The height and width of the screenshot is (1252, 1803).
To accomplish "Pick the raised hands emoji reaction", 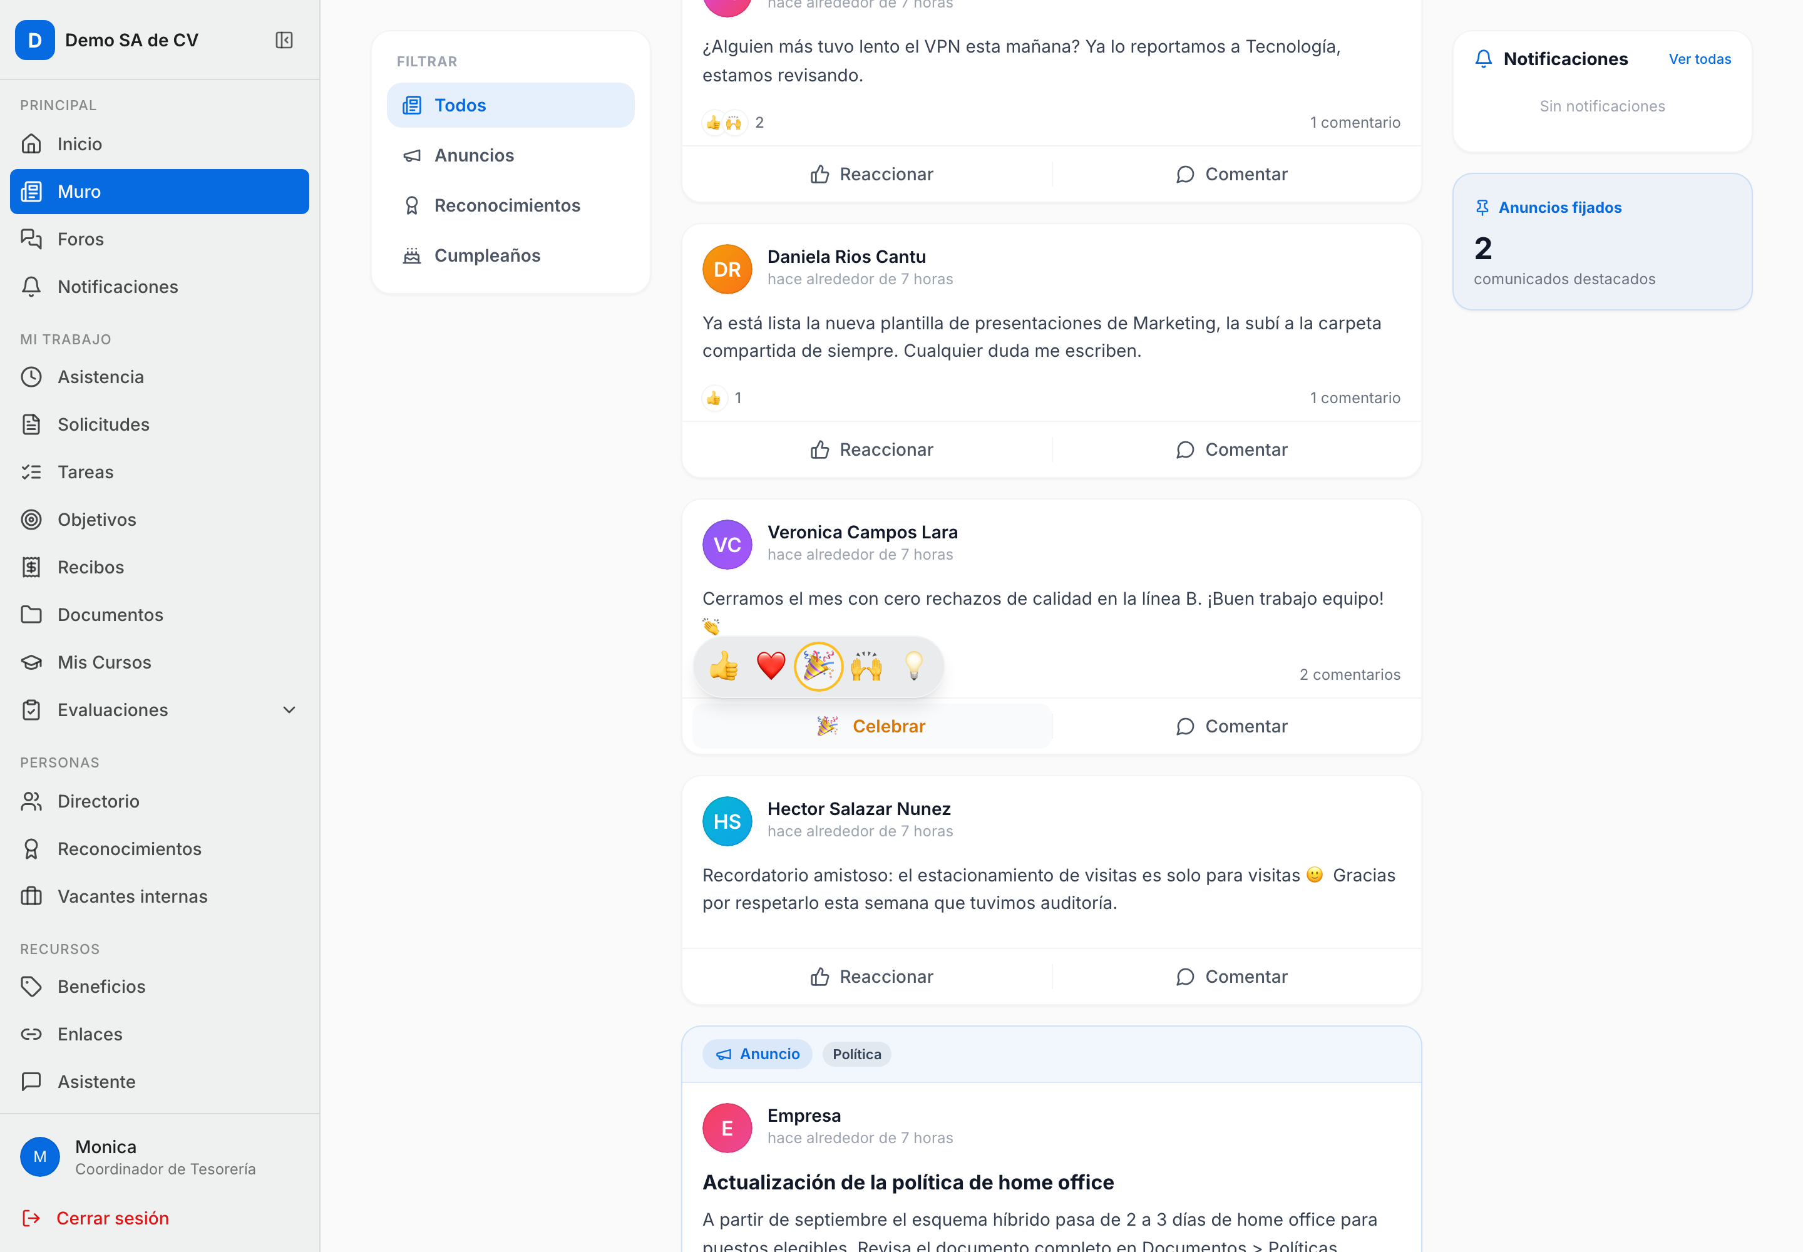I will pos(866,666).
